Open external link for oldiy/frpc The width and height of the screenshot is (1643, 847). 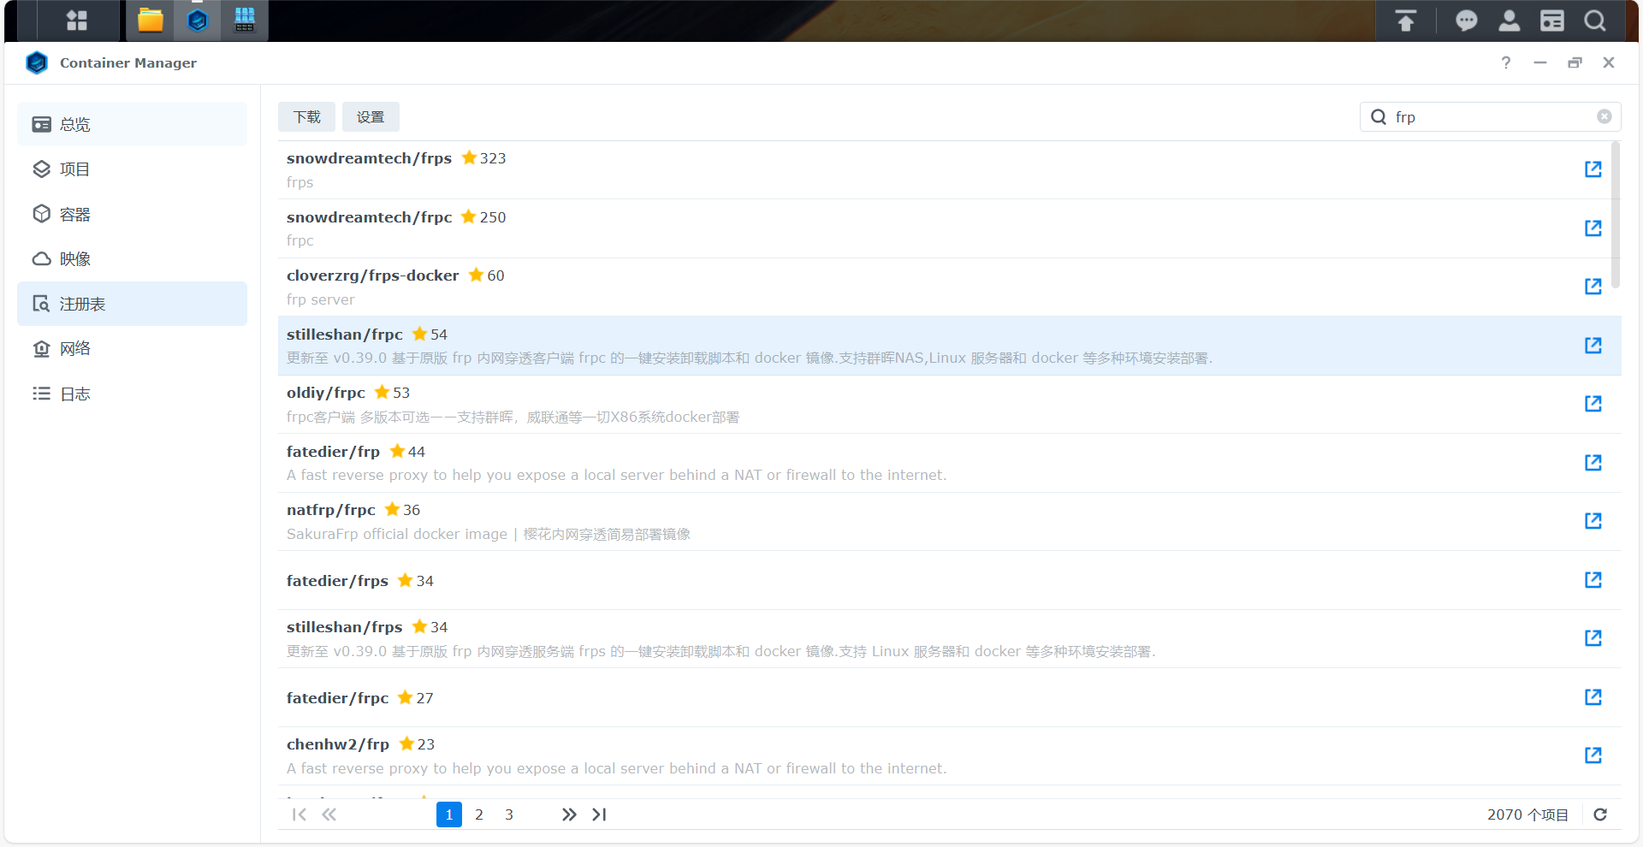[1593, 404]
